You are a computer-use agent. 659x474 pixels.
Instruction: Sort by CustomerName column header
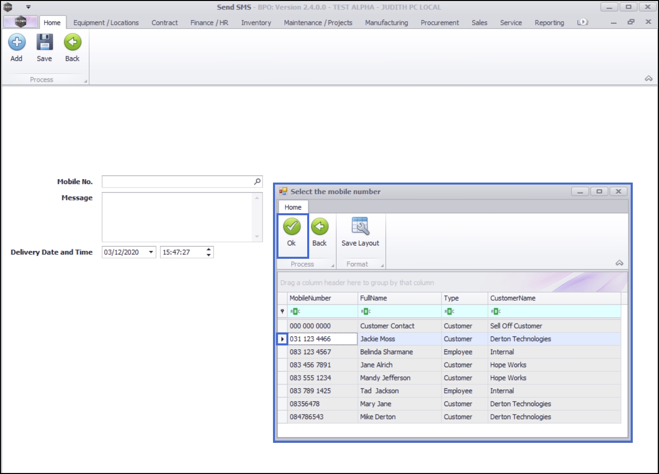pos(554,298)
